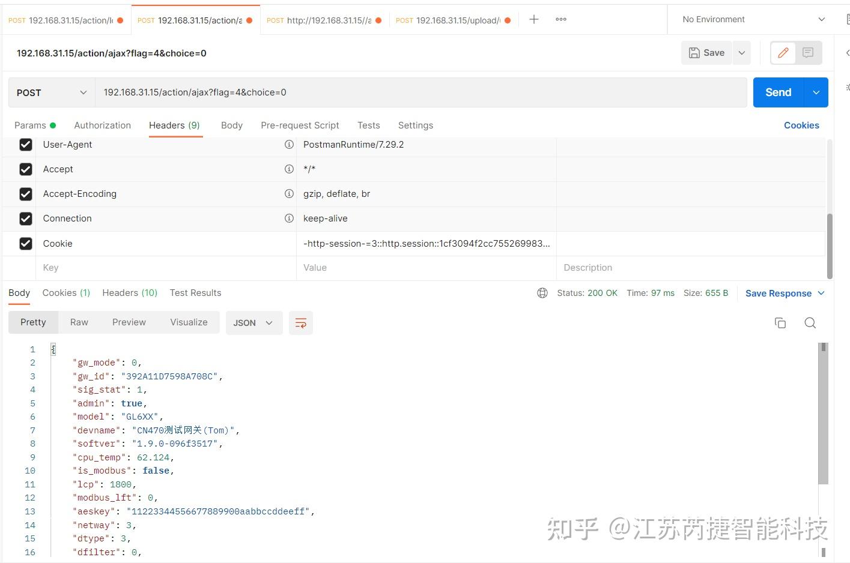This screenshot has width=850, height=563.
Task: Copy the JSON response body
Action: point(780,322)
